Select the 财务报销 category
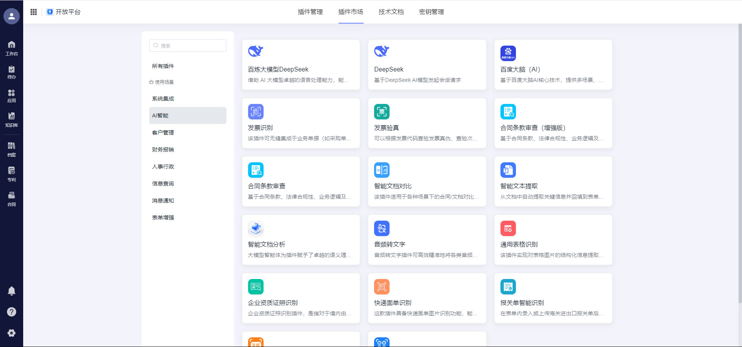This screenshot has width=742, height=347. point(163,150)
